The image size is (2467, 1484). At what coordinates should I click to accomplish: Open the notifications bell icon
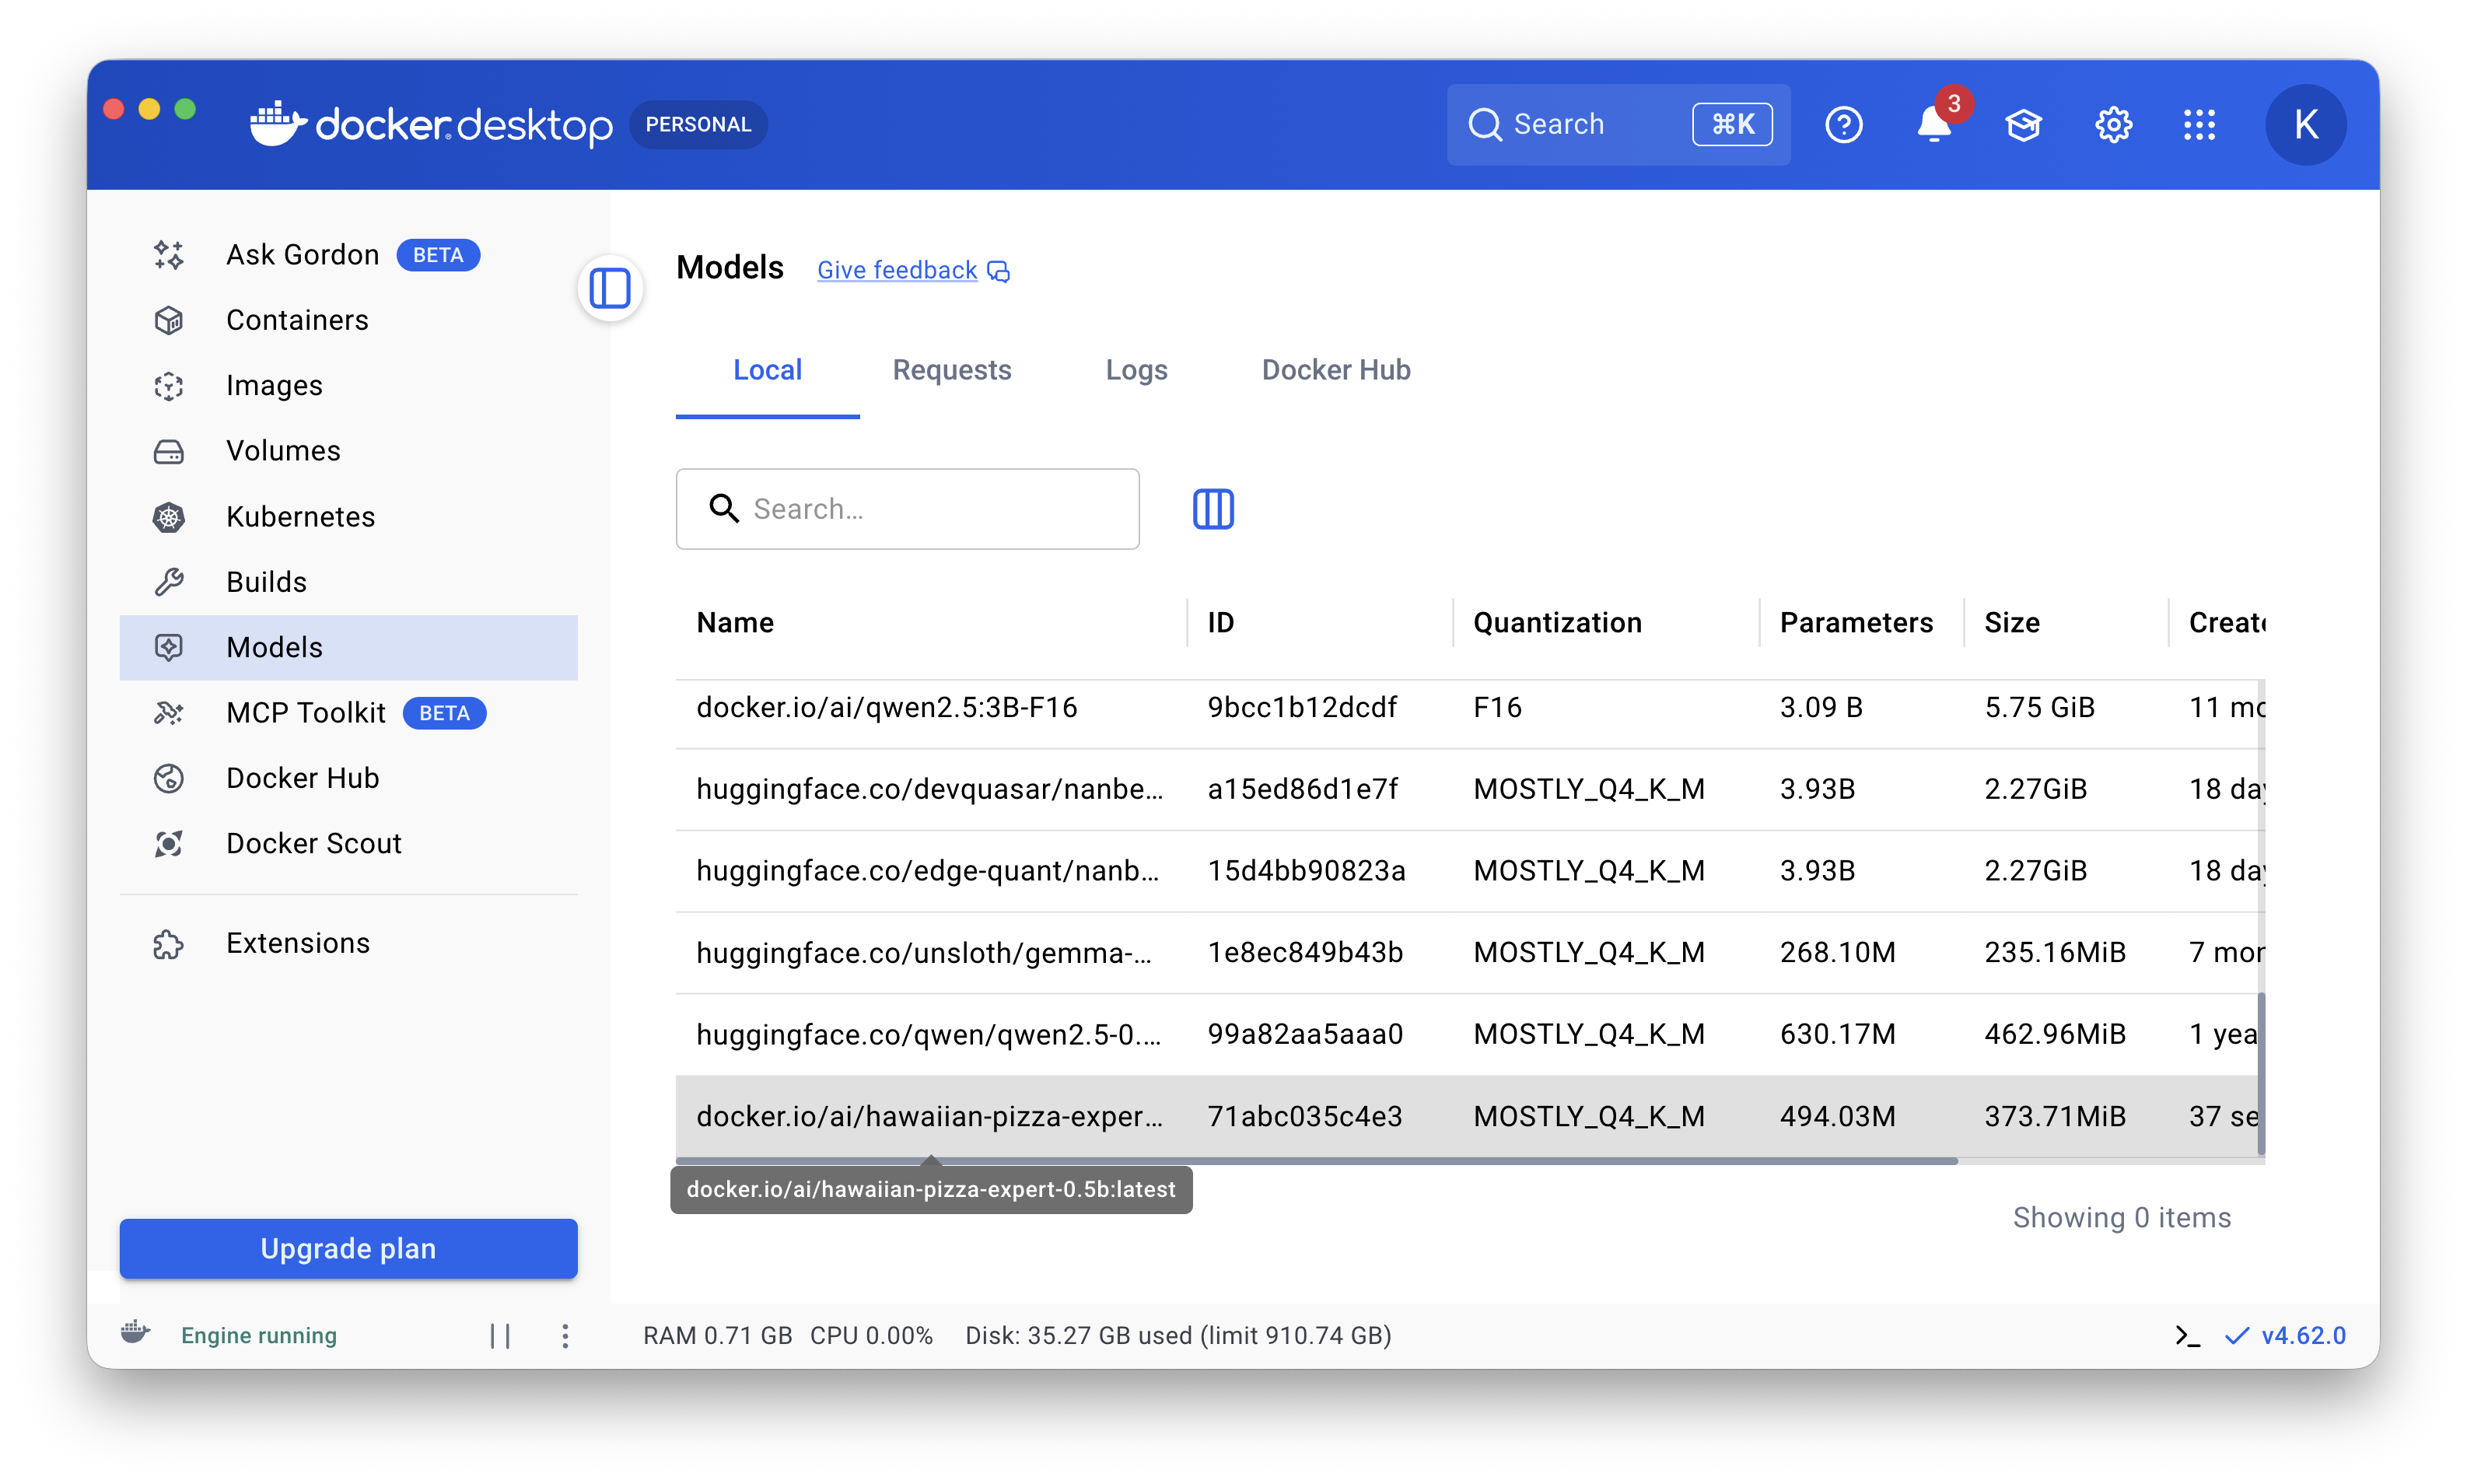click(x=1933, y=125)
